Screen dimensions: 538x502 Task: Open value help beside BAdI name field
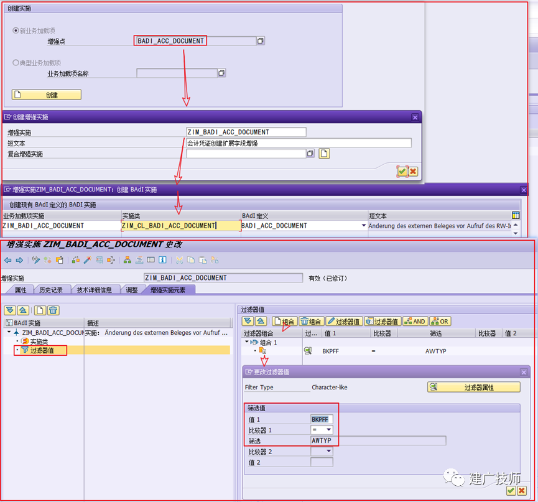[221, 73]
